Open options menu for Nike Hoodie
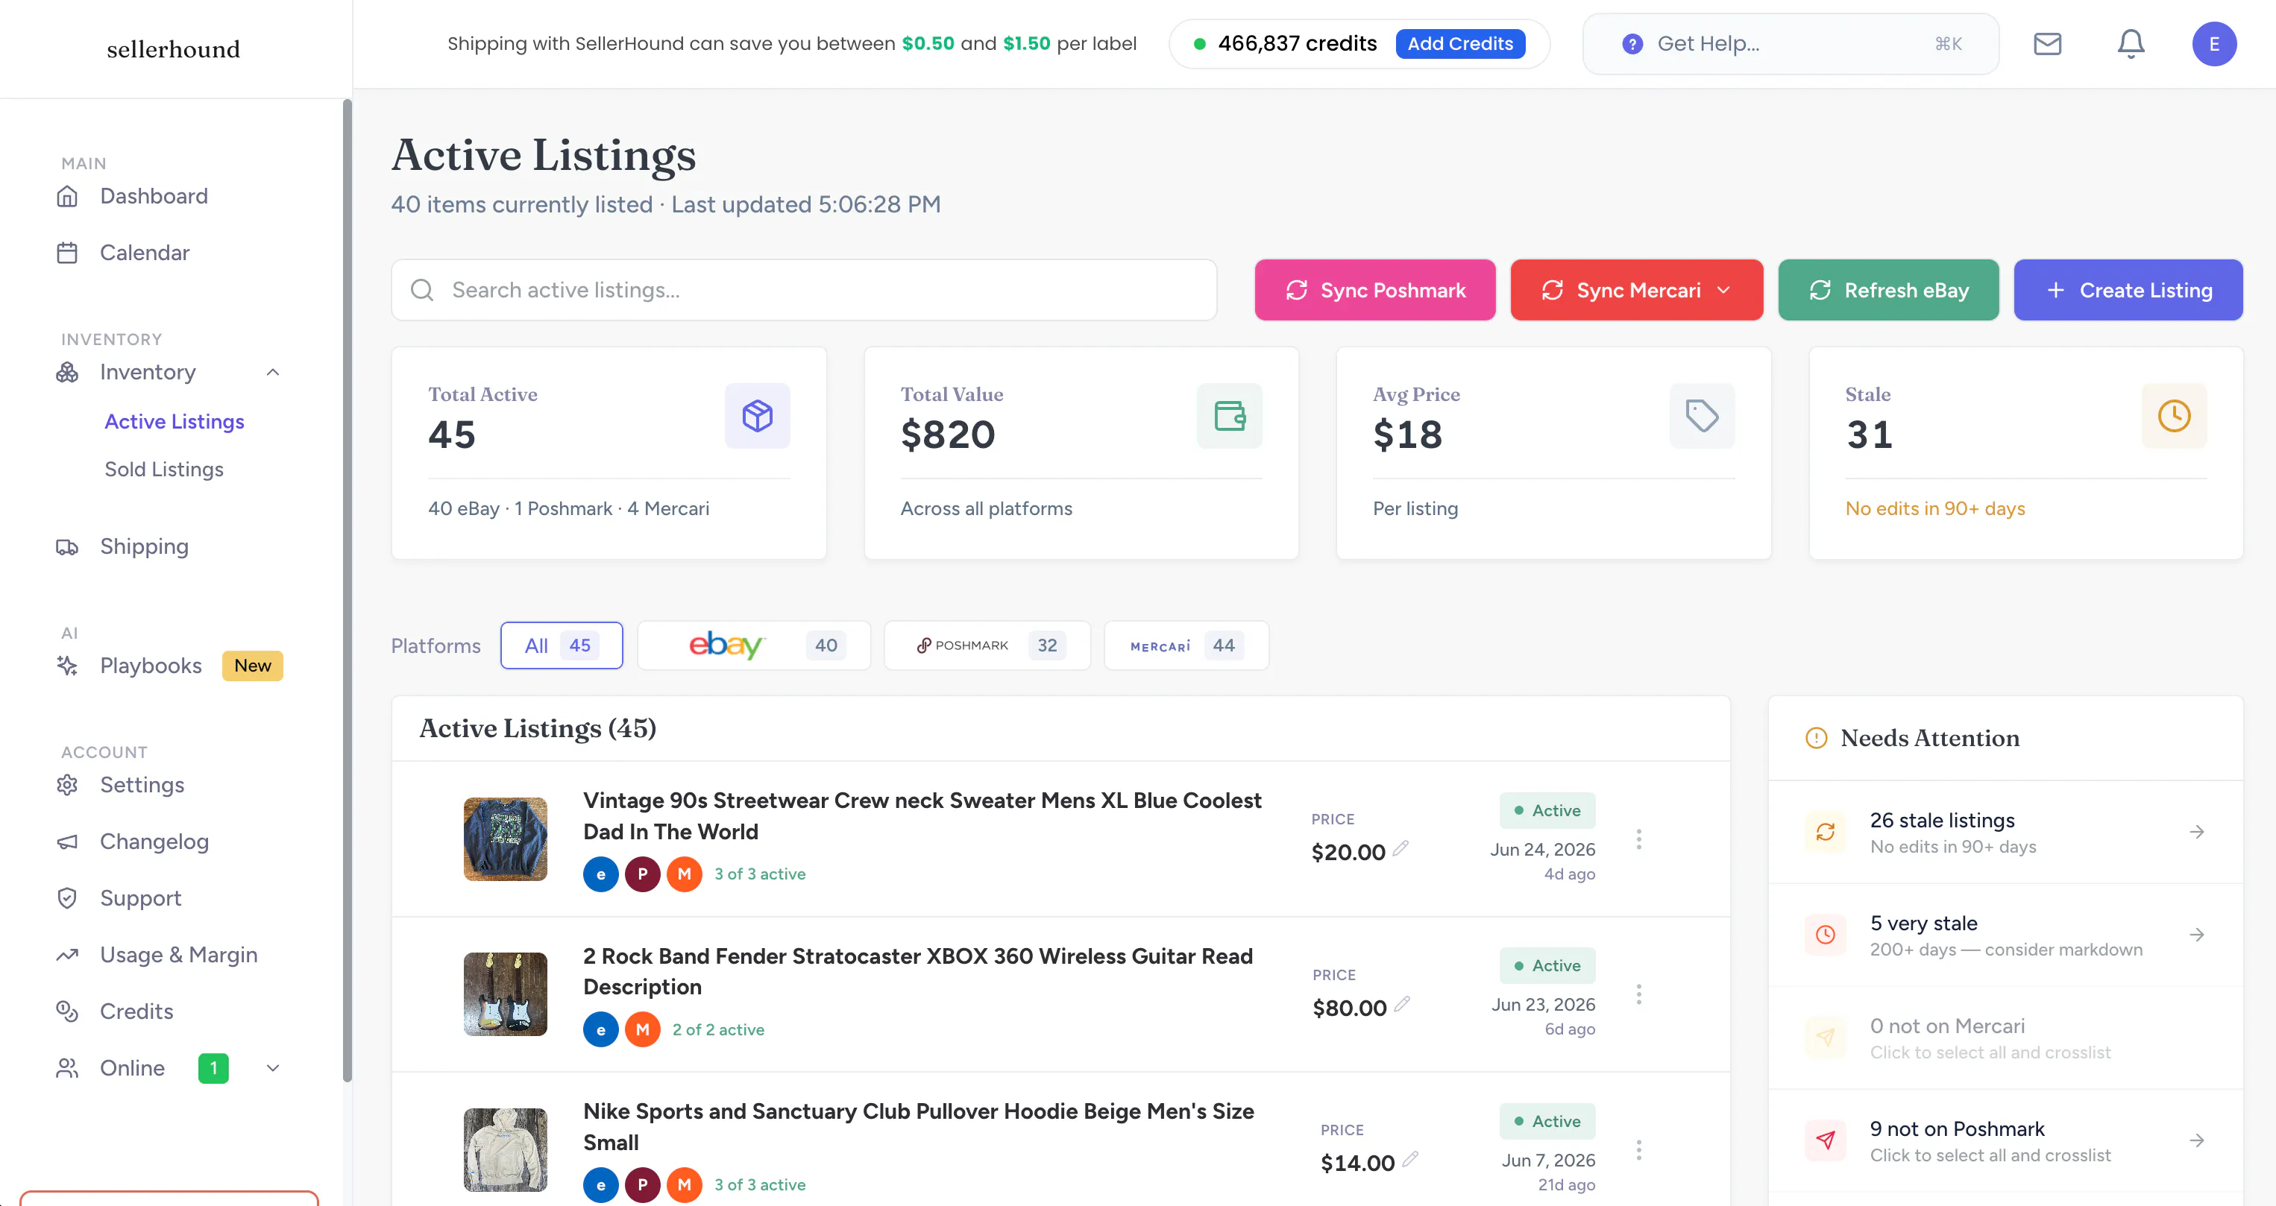Viewport: 2276px width, 1206px height. pos(1639,1150)
